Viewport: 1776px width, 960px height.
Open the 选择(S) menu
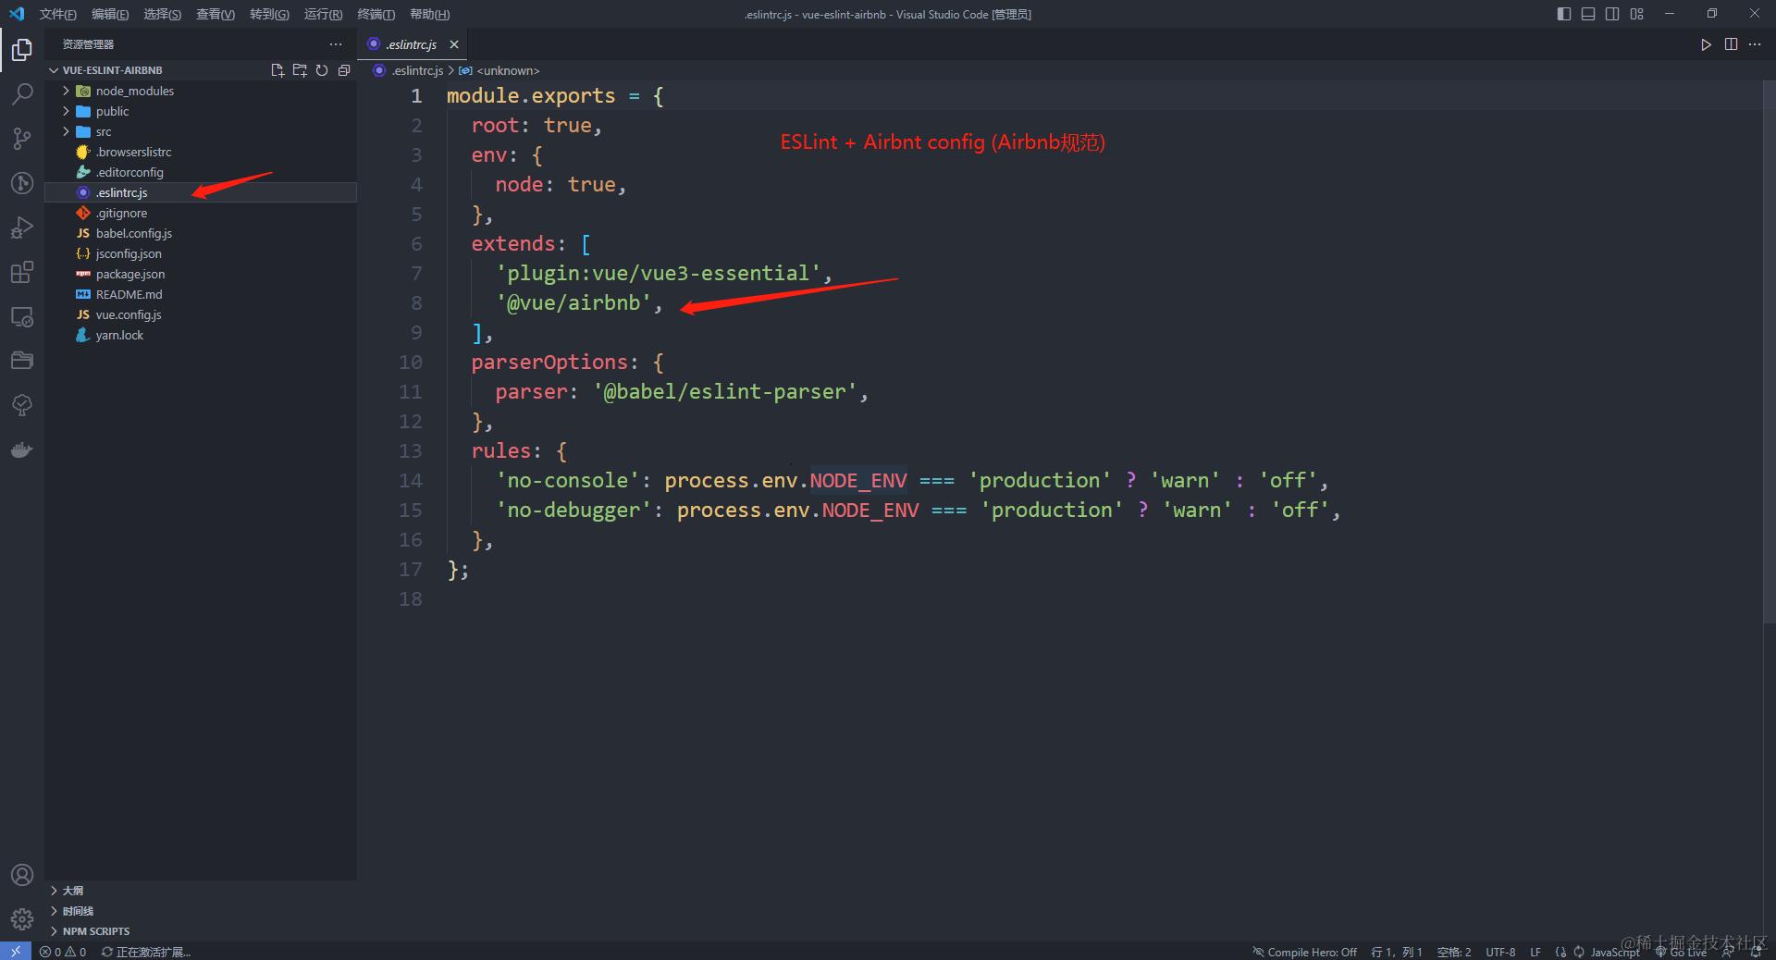163,14
